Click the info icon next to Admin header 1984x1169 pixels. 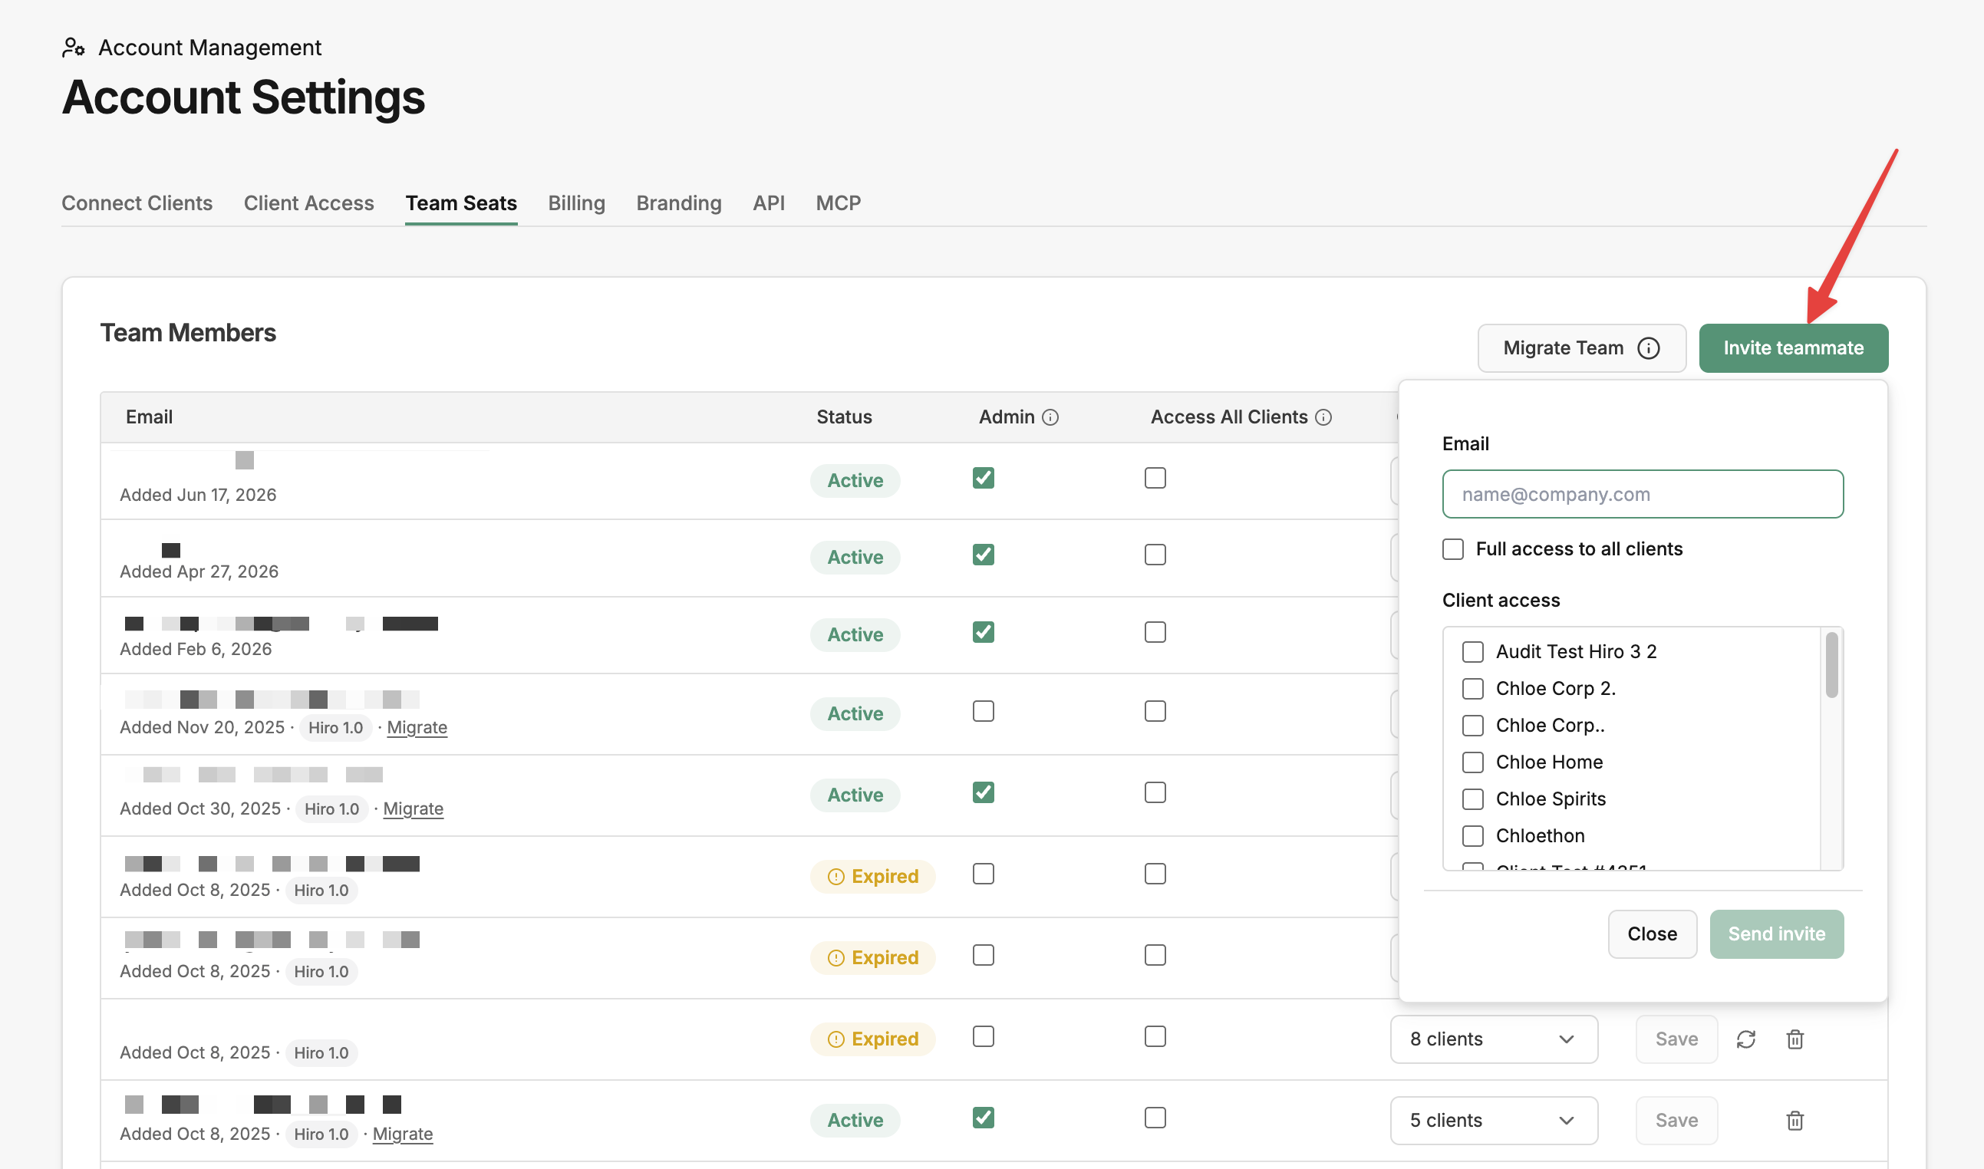(1050, 417)
